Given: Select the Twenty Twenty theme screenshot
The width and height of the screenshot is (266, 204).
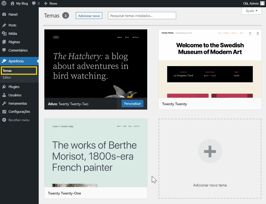Looking at the screenshot, I should [x=210, y=64].
